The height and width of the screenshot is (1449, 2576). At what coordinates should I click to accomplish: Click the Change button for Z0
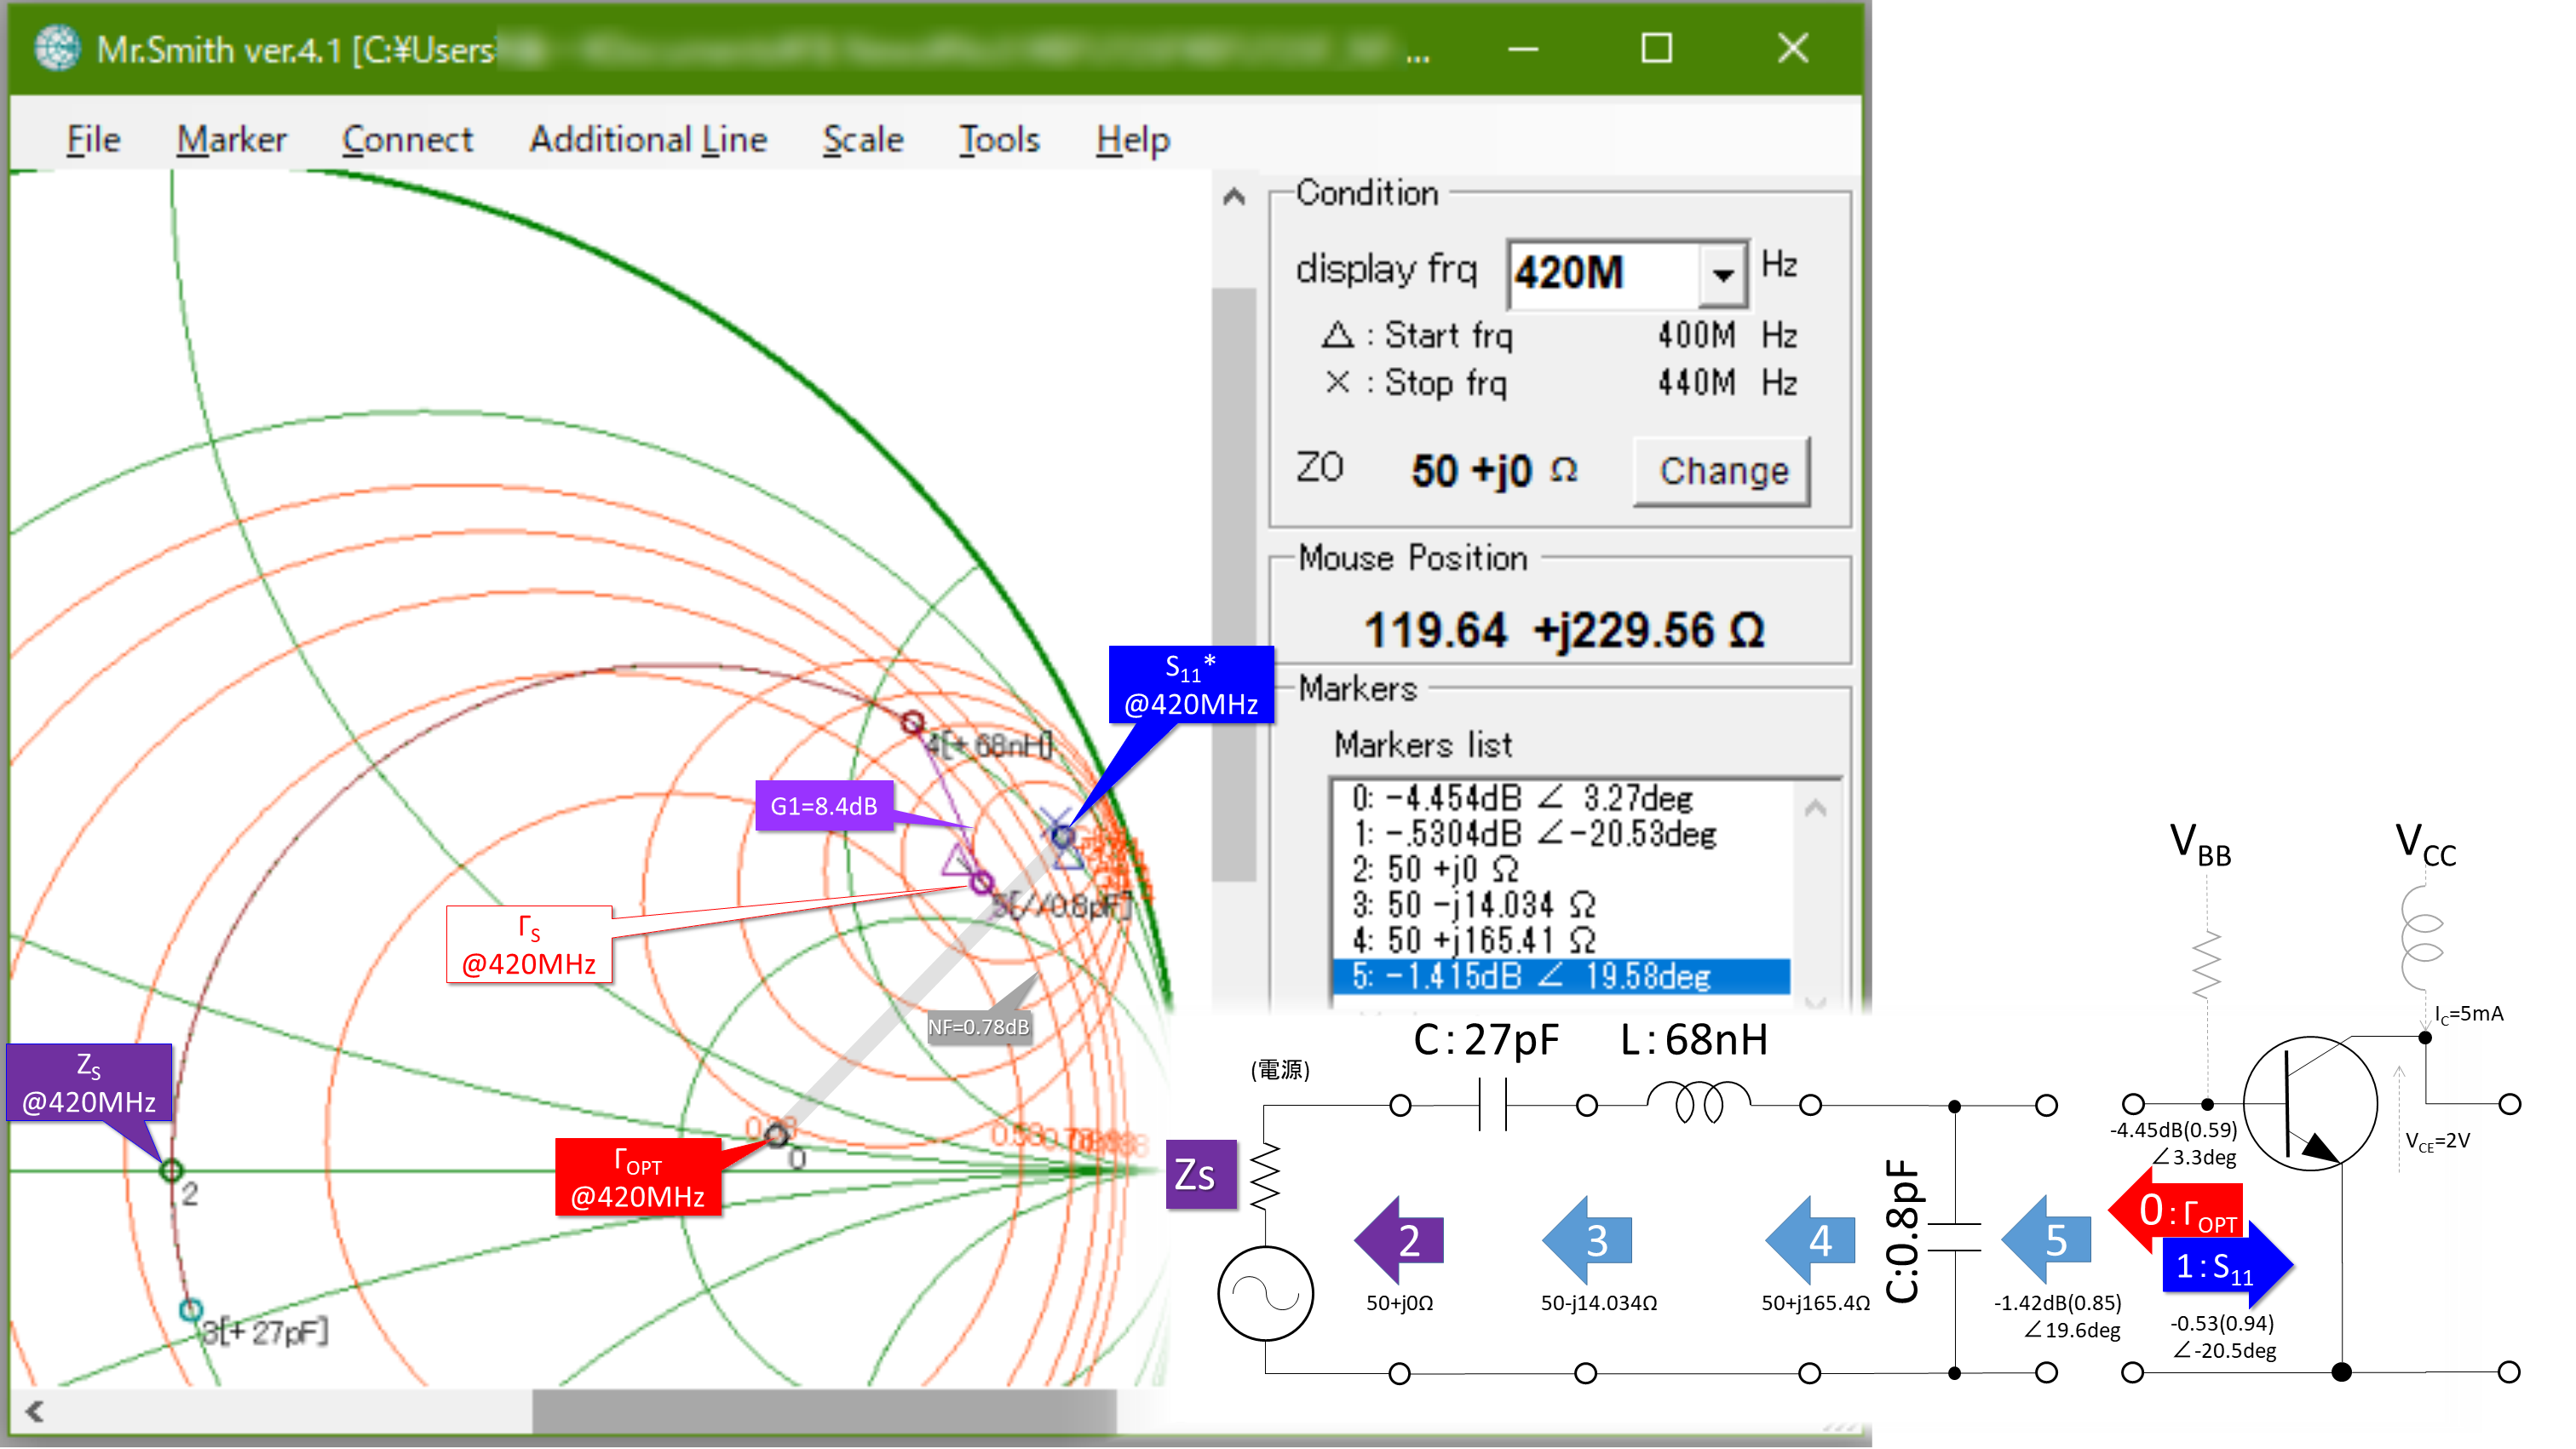tap(1722, 471)
